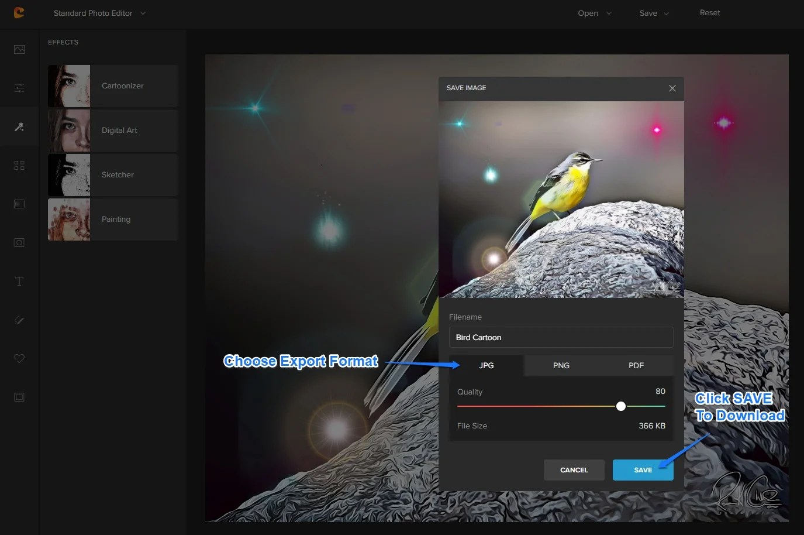Click SAVE to download the image
804x535 pixels.
click(x=643, y=469)
